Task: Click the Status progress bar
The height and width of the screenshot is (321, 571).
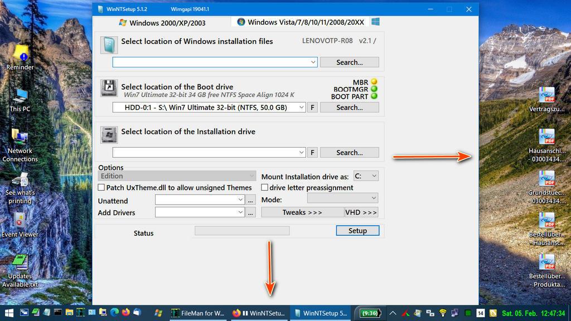Action: (x=242, y=231)
